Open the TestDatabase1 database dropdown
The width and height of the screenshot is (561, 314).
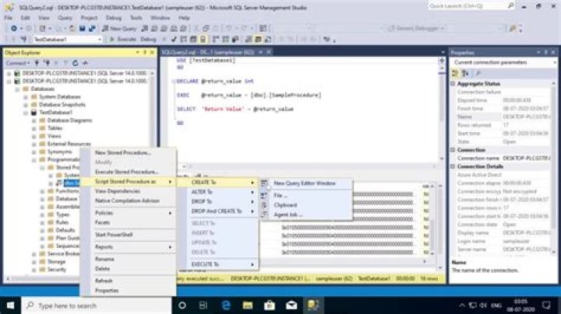[x=100, y=39]
